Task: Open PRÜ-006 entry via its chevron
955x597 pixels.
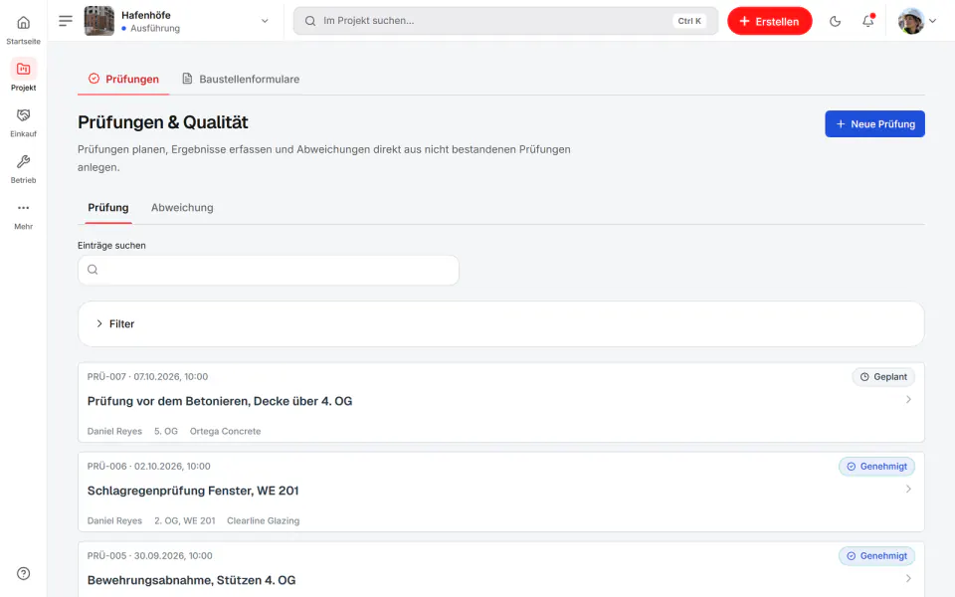Action: pos(908,490)
